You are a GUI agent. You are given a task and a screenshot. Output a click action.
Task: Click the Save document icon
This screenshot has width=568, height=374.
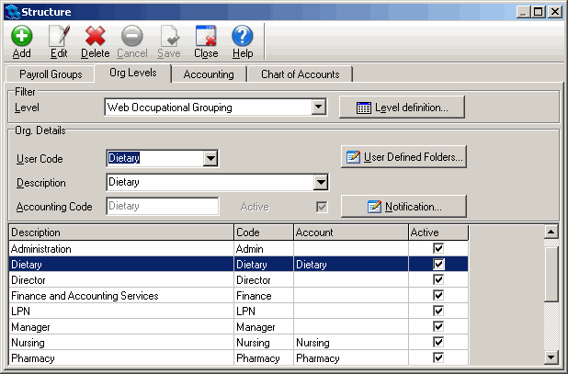point(169,37)
